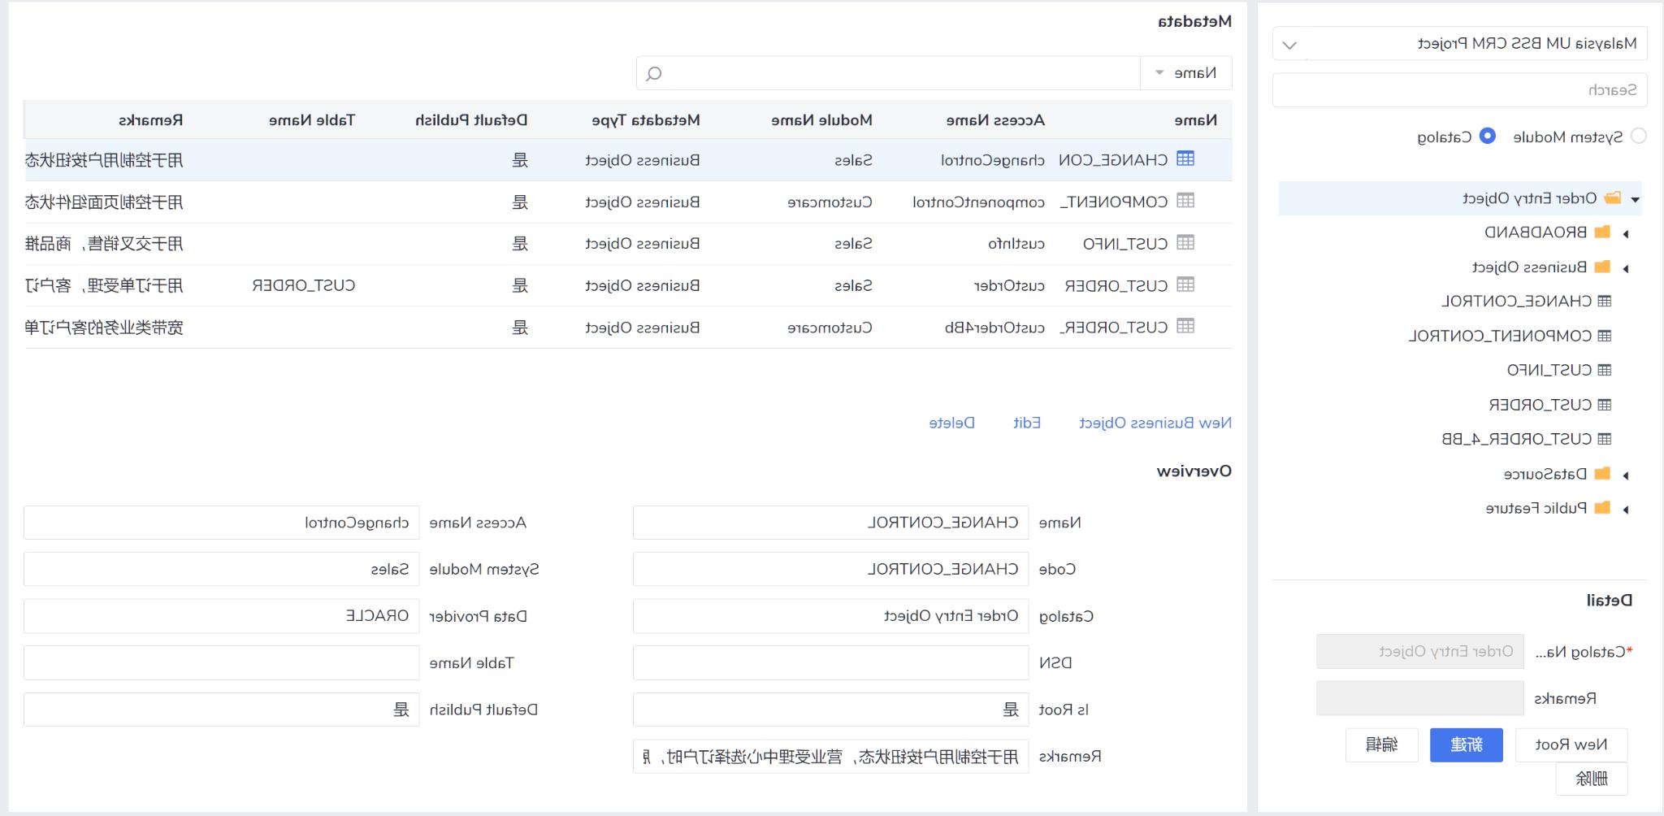Image resolution: width=1664 pixels, height=816 pixels.
Task: Click the CUST_ORDER table name cell
Action: [304, 286]
